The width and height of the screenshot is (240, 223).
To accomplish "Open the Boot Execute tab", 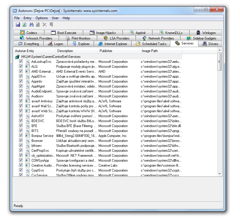I will [x=63, y=33].
